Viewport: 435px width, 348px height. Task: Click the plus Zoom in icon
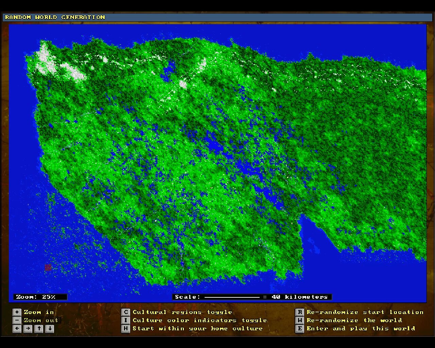click(x=17, y=312)
